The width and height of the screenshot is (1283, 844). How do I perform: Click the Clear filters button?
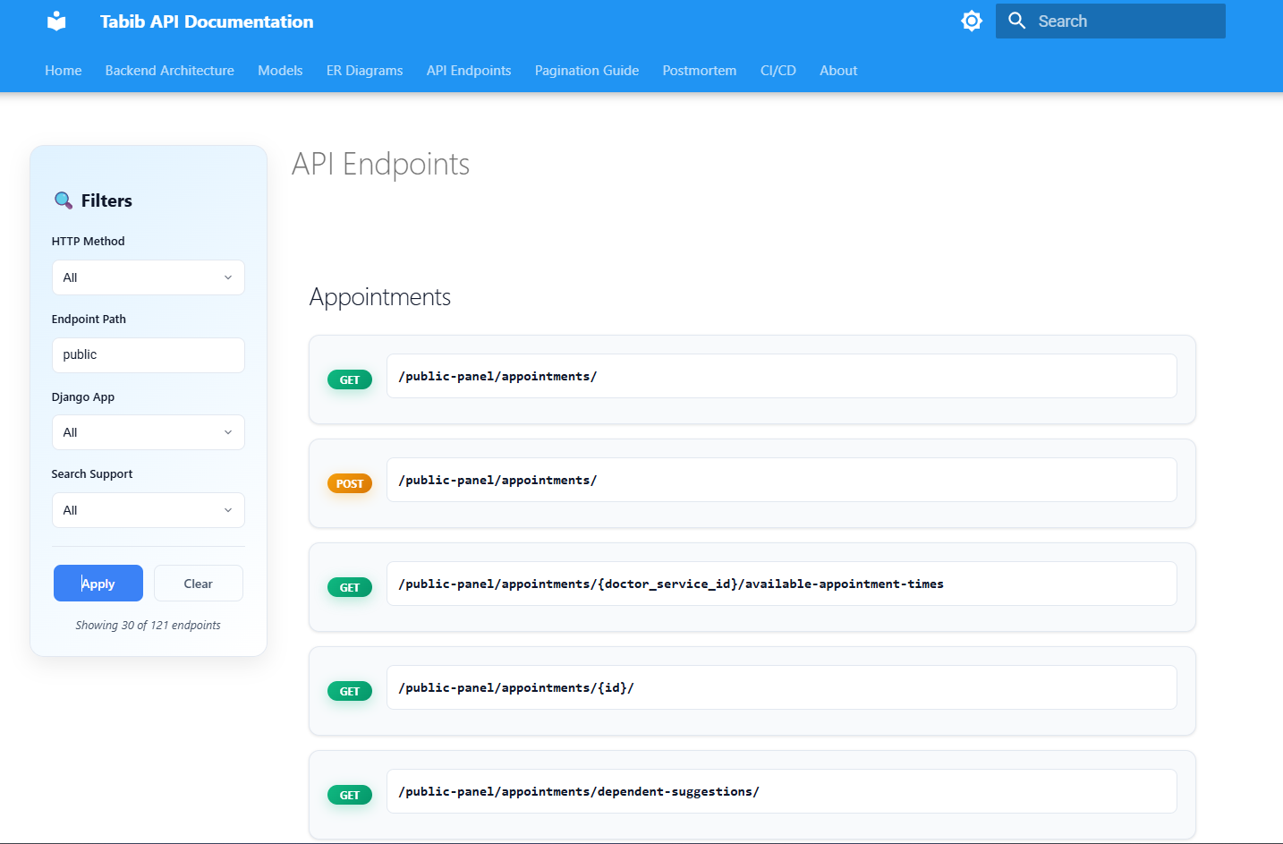coord(199,584)
